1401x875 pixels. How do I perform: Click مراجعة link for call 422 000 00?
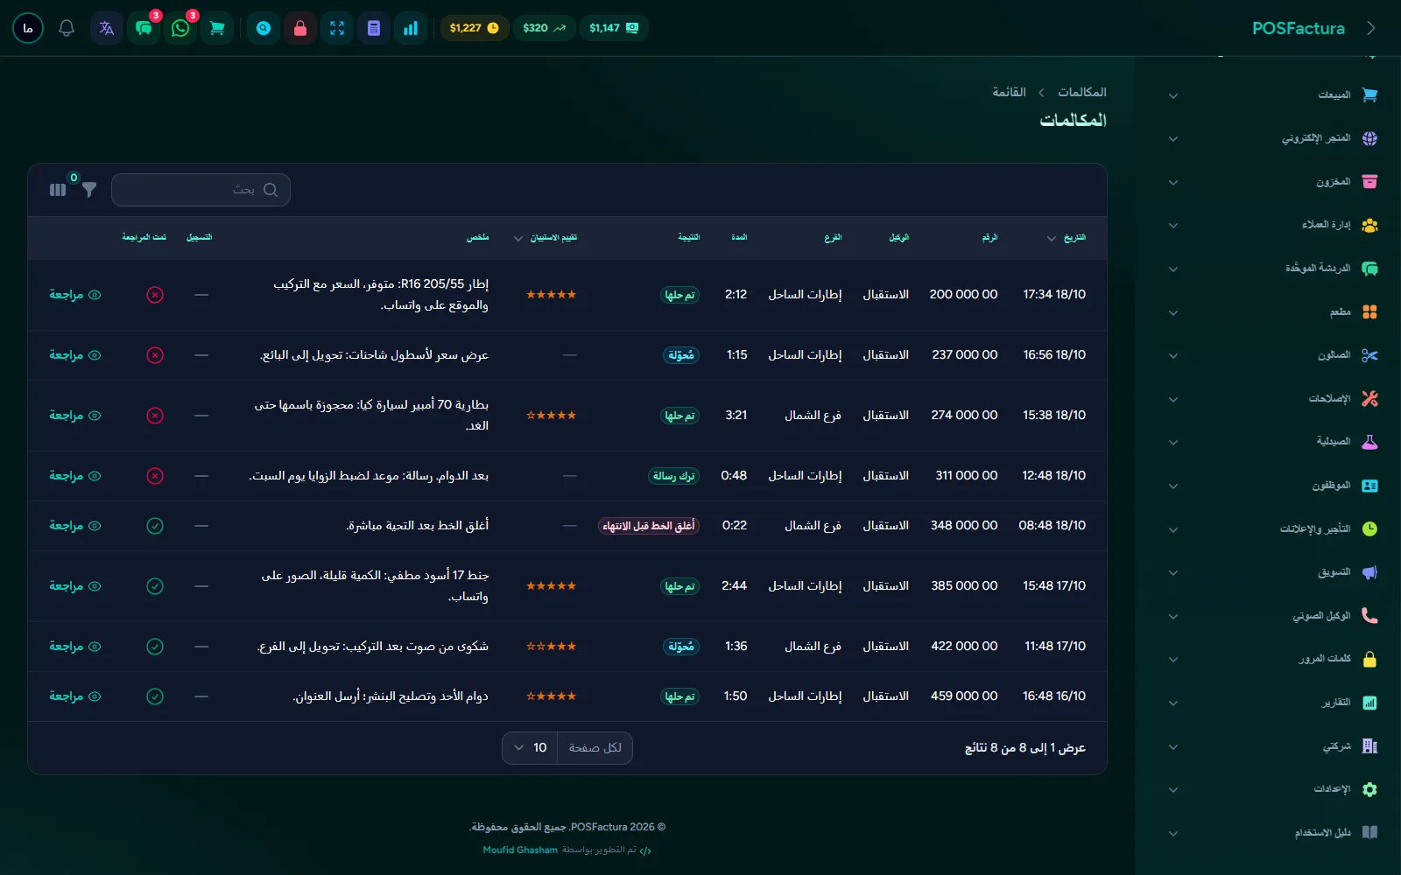coord(75,647)
